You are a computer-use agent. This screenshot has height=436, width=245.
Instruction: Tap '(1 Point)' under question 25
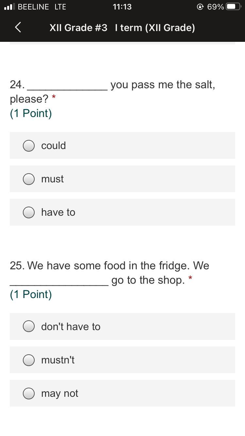click(x=31, y=294)
